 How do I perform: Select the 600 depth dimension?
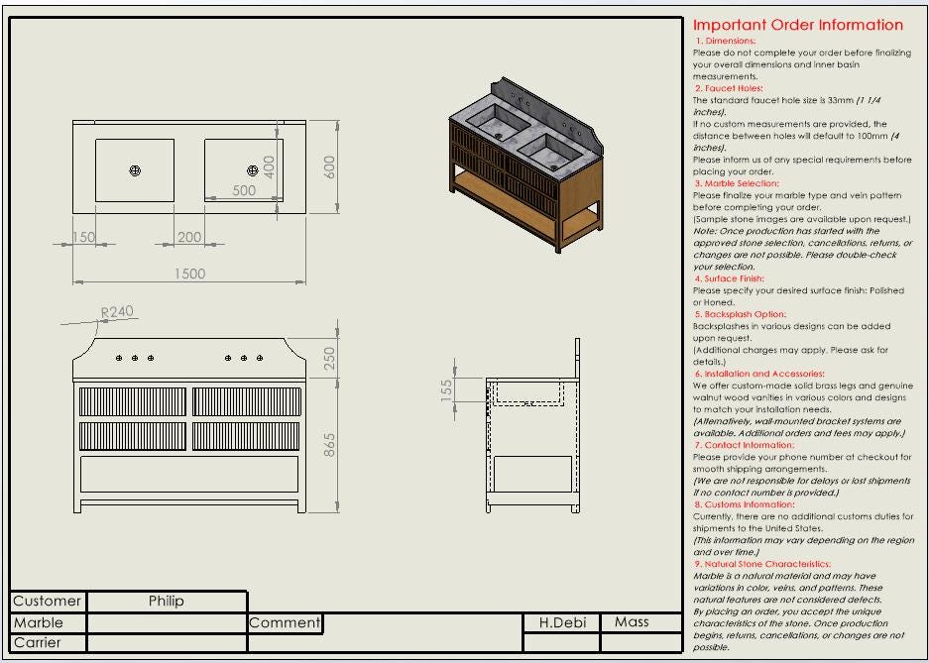pyautogui.click(x=330, y=168)
